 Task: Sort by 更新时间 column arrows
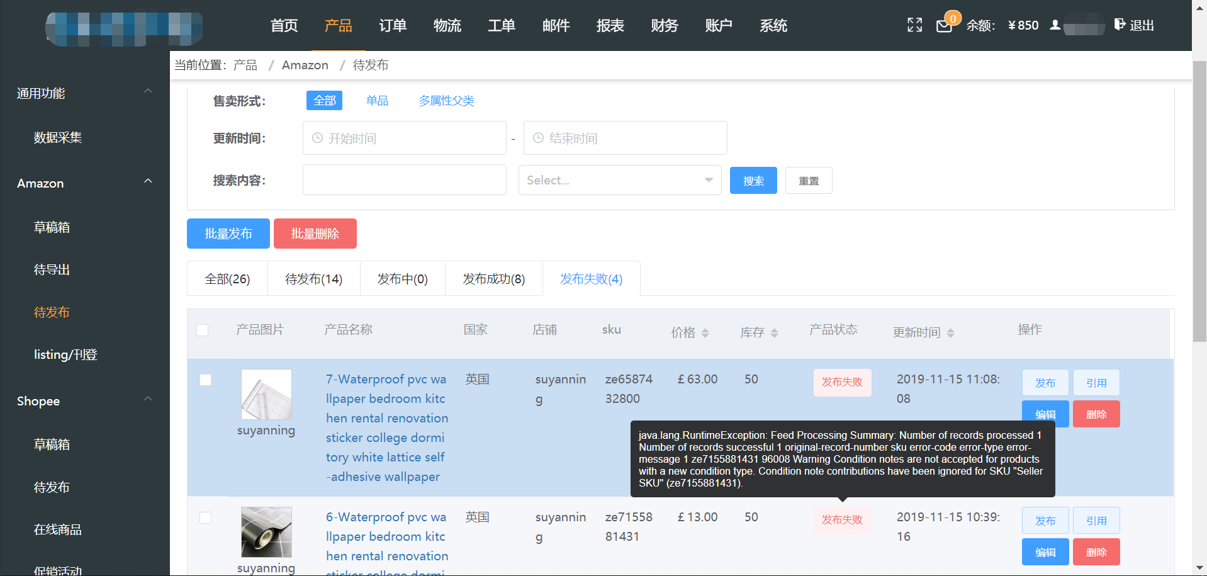click(x=950, y=332)
